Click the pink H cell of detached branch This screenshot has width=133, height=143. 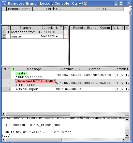pyautogui.click(x=66, y=32)
